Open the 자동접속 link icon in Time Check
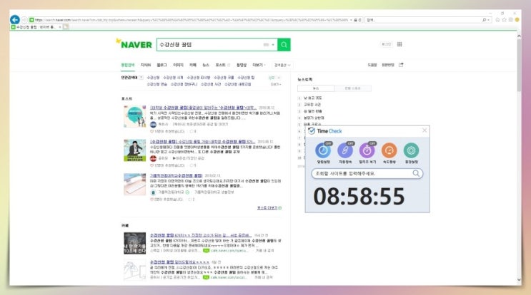531x295 pixels. (x=345, y=150)
